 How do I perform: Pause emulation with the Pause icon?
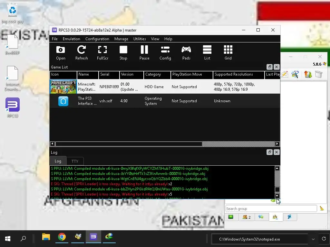click(x=144, y=53)
